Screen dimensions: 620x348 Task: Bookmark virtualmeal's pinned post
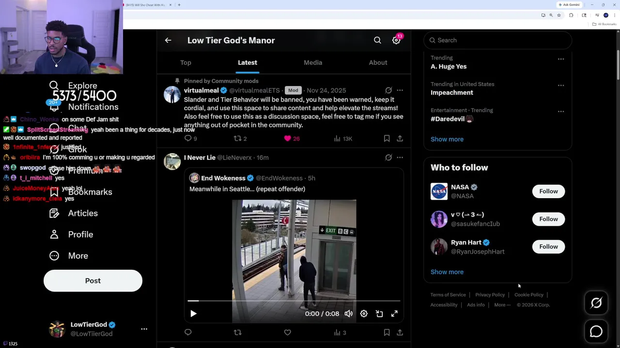(387, 139)
